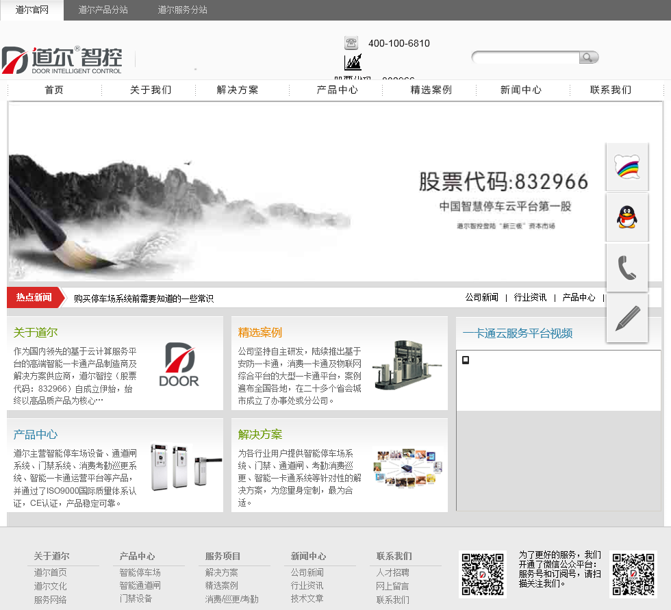Click 公司新闻 in the news bar

click(482, 297)
